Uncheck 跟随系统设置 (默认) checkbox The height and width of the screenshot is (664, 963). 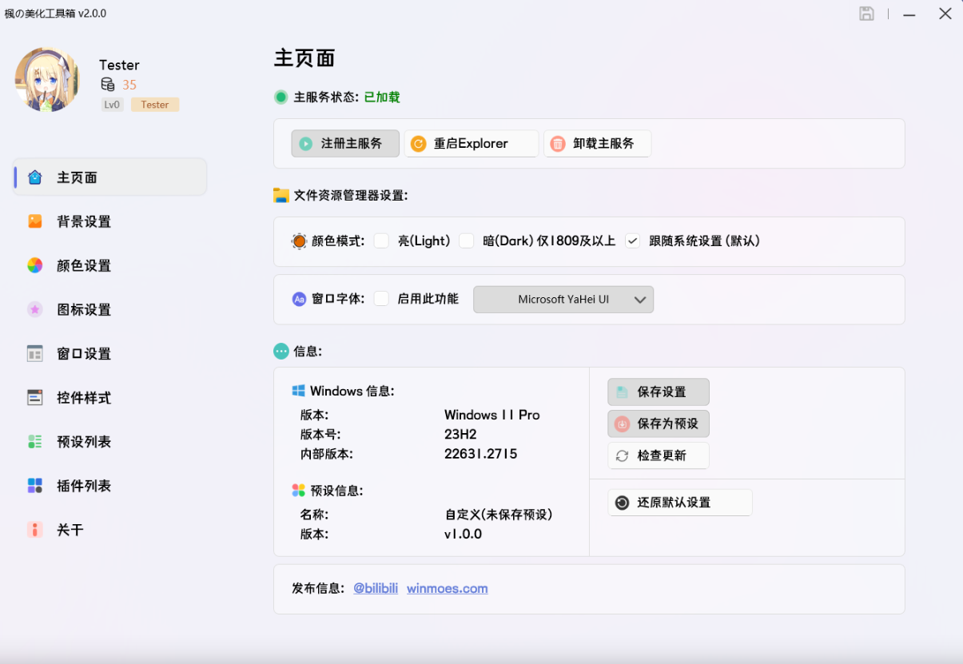click(x=633, y=241)
